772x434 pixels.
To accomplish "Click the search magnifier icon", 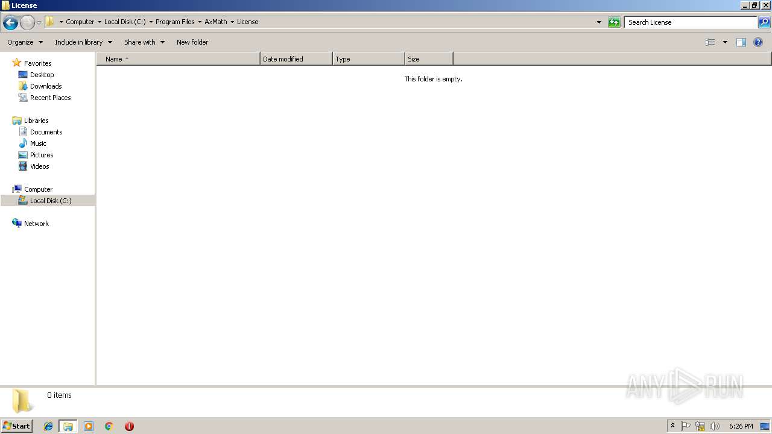I will pyautogui.click(x=764, y=22).
